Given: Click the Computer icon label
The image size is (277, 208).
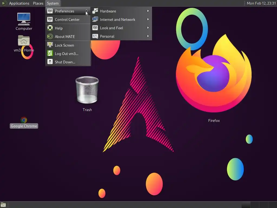Looking at the screenshot, I should [24, 28].
